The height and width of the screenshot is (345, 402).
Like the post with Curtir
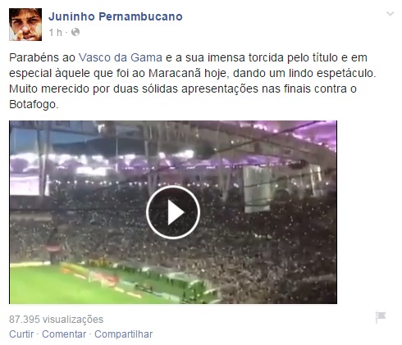pyautogui.click(x=21, y=334)
